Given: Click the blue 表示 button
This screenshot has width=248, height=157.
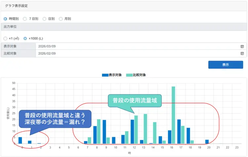Looking at the screenshot, I should tap(226, 65).
